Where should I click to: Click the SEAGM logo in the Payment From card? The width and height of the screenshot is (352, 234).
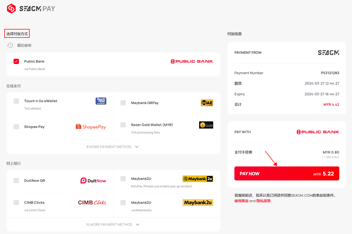pos(329,53)
